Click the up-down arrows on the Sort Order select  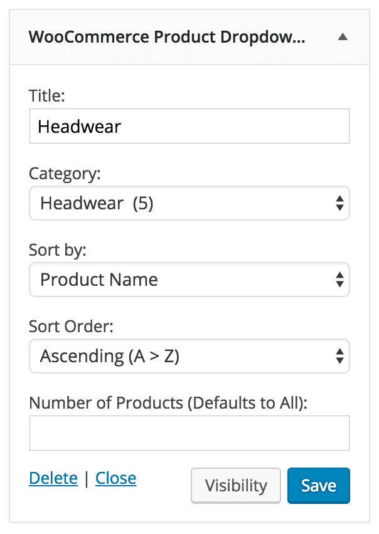click(x=339, y=356)
